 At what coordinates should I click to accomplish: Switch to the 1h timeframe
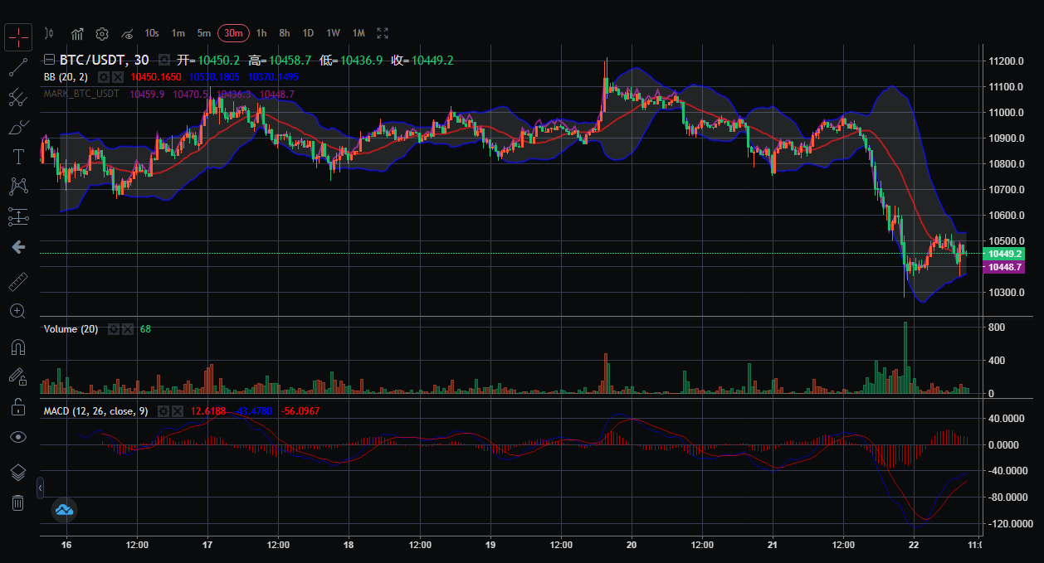tap(261, 33)
